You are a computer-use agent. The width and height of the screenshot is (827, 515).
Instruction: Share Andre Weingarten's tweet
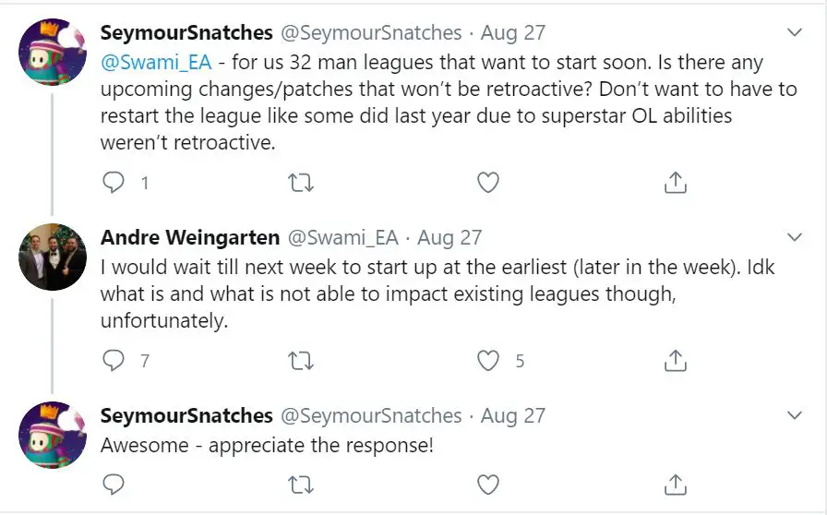click(x=675, y=360)
